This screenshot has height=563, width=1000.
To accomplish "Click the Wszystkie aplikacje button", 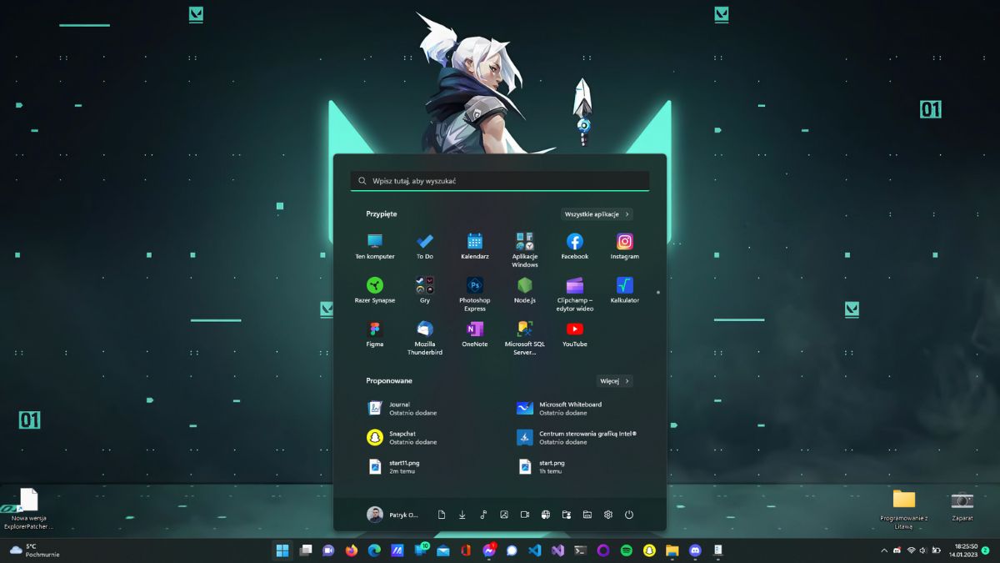I will (x=597, y=214).
